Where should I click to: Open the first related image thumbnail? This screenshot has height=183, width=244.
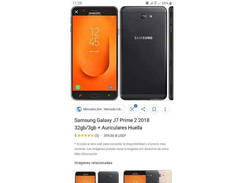[x=96, y=177]
